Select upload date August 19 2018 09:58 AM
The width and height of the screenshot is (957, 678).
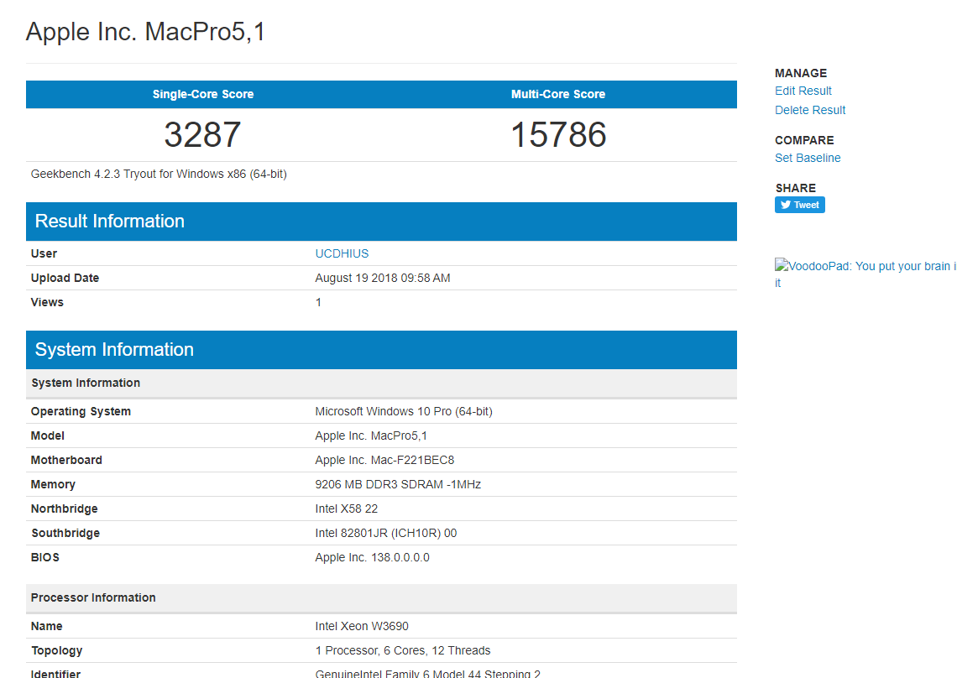pos(382,279)
